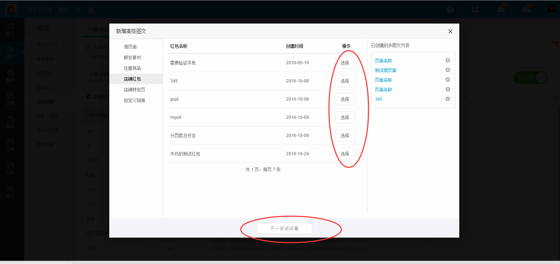Click the hsjud name cell
This screenshot has width=560, height=264.
pyautogui.click(x=176, y=117)
